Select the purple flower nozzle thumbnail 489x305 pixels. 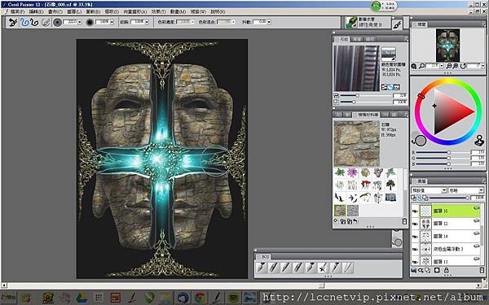[353, 172]
